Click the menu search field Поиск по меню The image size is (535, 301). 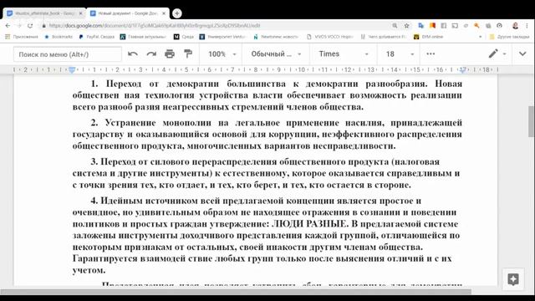(x=68, y=54)
